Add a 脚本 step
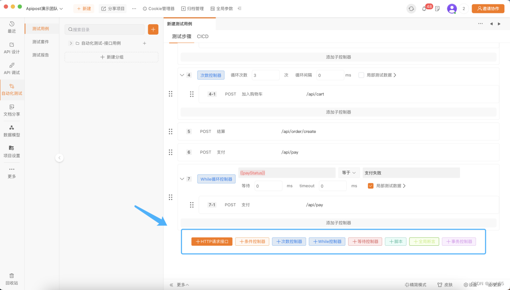The height and width of the screenshot is (290, 510). (x=396, y=241)
